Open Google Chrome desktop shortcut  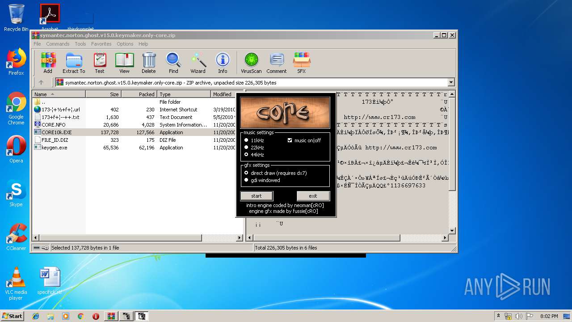coord(16,108)
